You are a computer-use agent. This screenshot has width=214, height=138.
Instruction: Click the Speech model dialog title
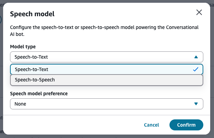32,14
